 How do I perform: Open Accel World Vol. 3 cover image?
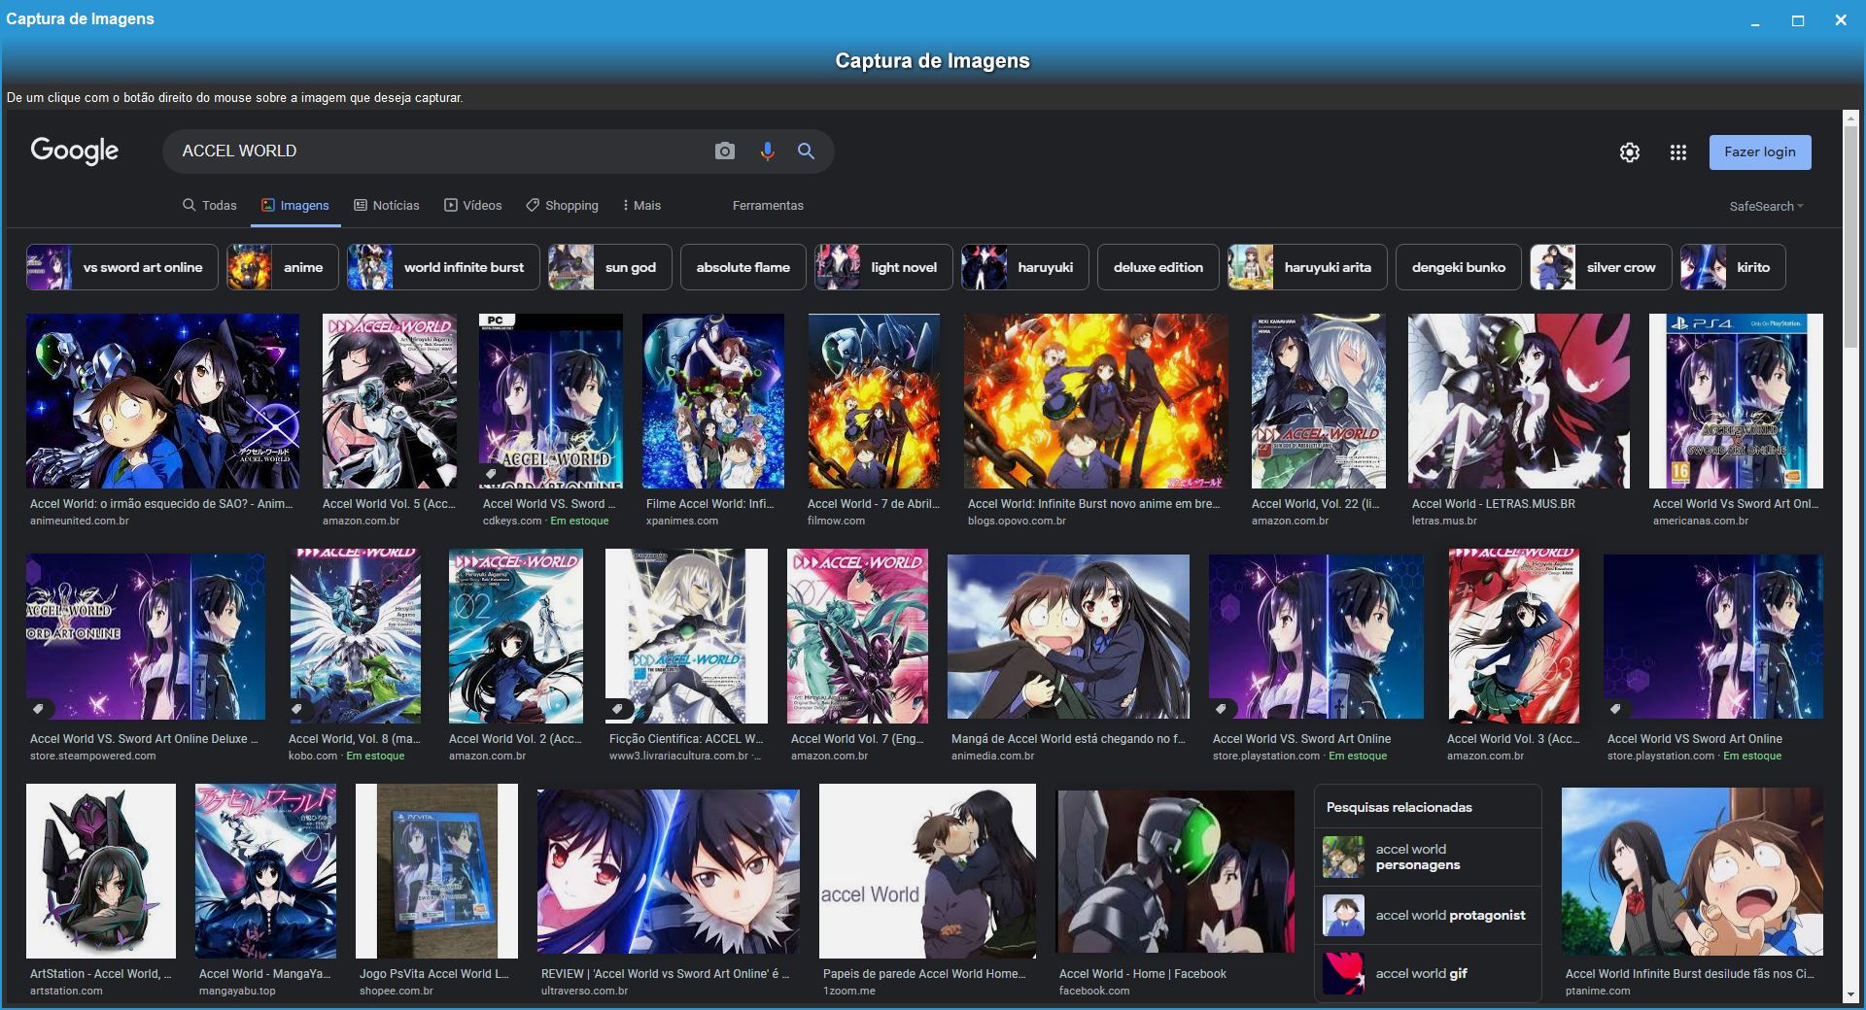(x=1513, y=636)
